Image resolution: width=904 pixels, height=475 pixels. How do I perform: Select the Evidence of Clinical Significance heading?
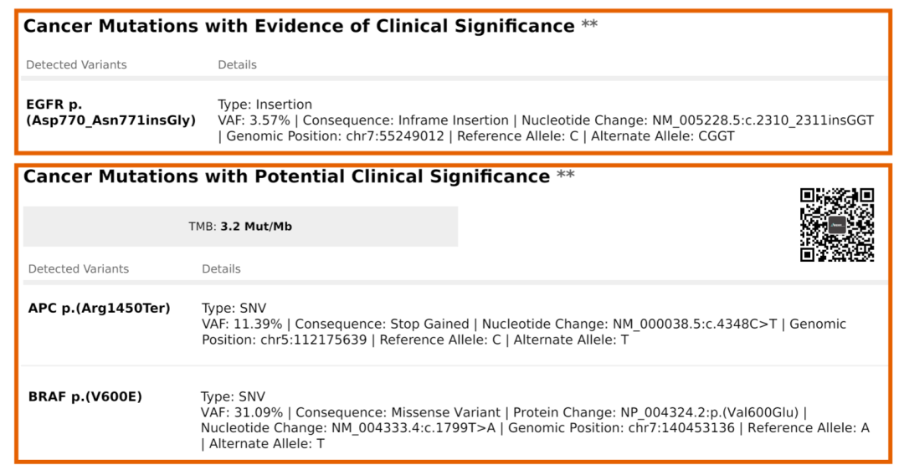299,26
